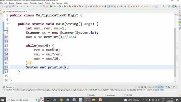Viewport: 181px width, 102px height.
Task: Click the Pin Editor toolbar icon
Action: (x=156, y=7)
